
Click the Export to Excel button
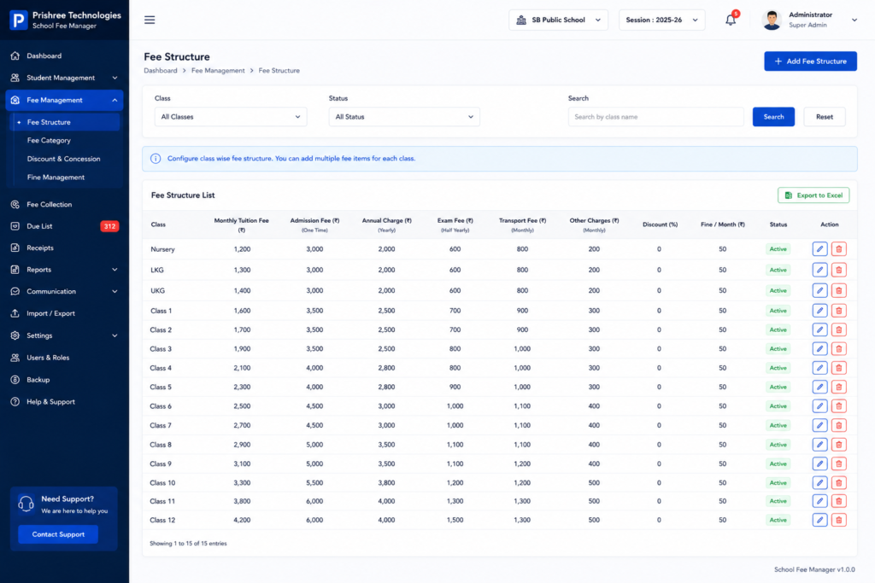tap(813, 195)
